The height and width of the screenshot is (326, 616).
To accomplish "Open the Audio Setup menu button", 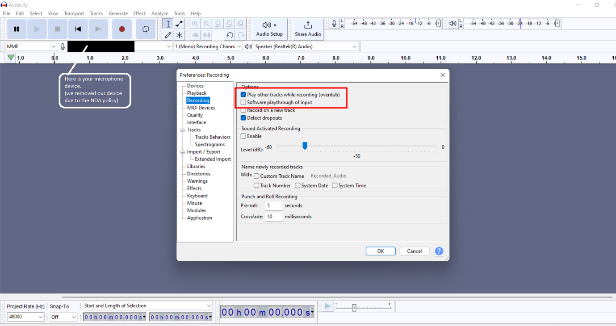I will pos(269,29).
